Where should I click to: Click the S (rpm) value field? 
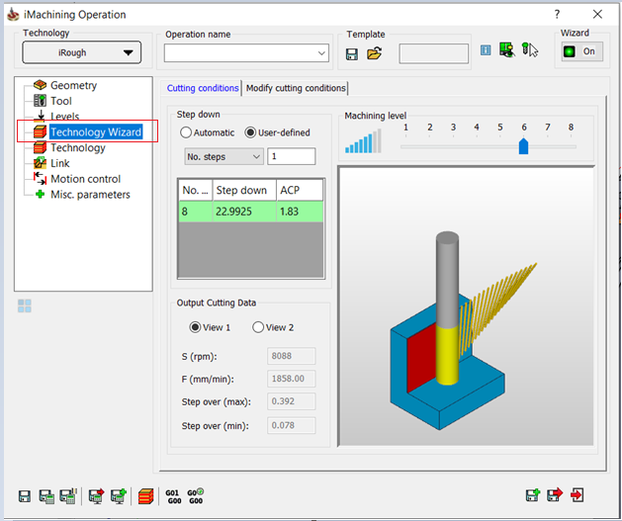(291, 356)
